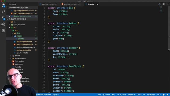Start Go Live server from status bar
Viewport: 170px width, 96px height.
point(106,95)
